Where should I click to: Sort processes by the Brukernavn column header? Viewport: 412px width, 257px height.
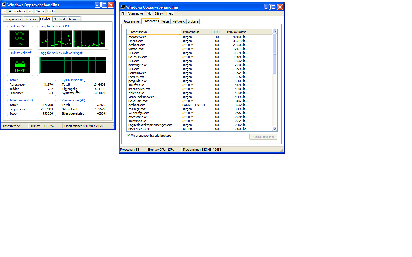[196, 32]
